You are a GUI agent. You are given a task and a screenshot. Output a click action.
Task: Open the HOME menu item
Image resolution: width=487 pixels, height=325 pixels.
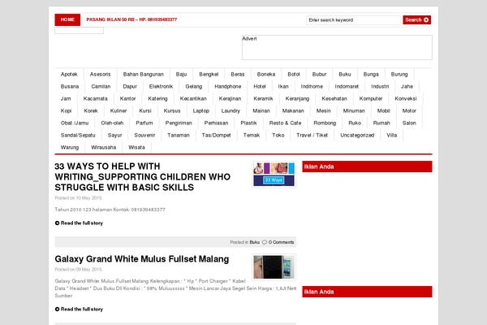67,19
